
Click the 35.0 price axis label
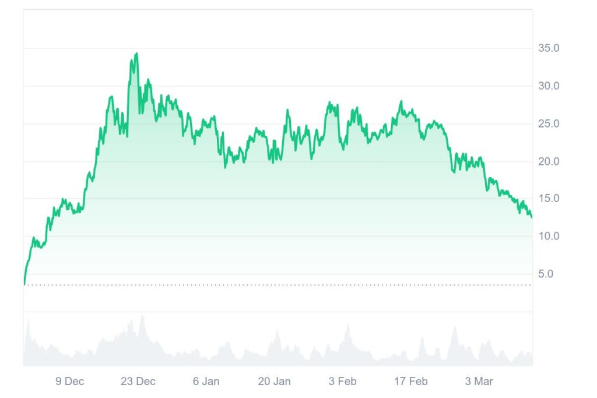[x=549, y=48]
